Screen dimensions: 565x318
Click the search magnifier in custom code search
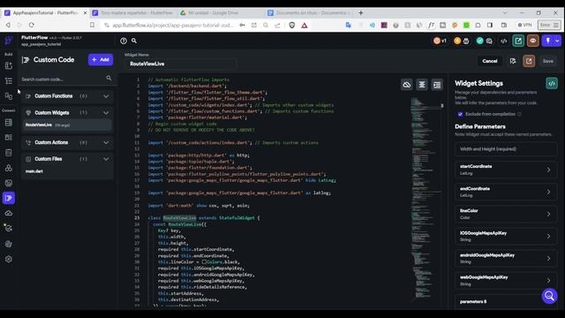tap(109, 79)
